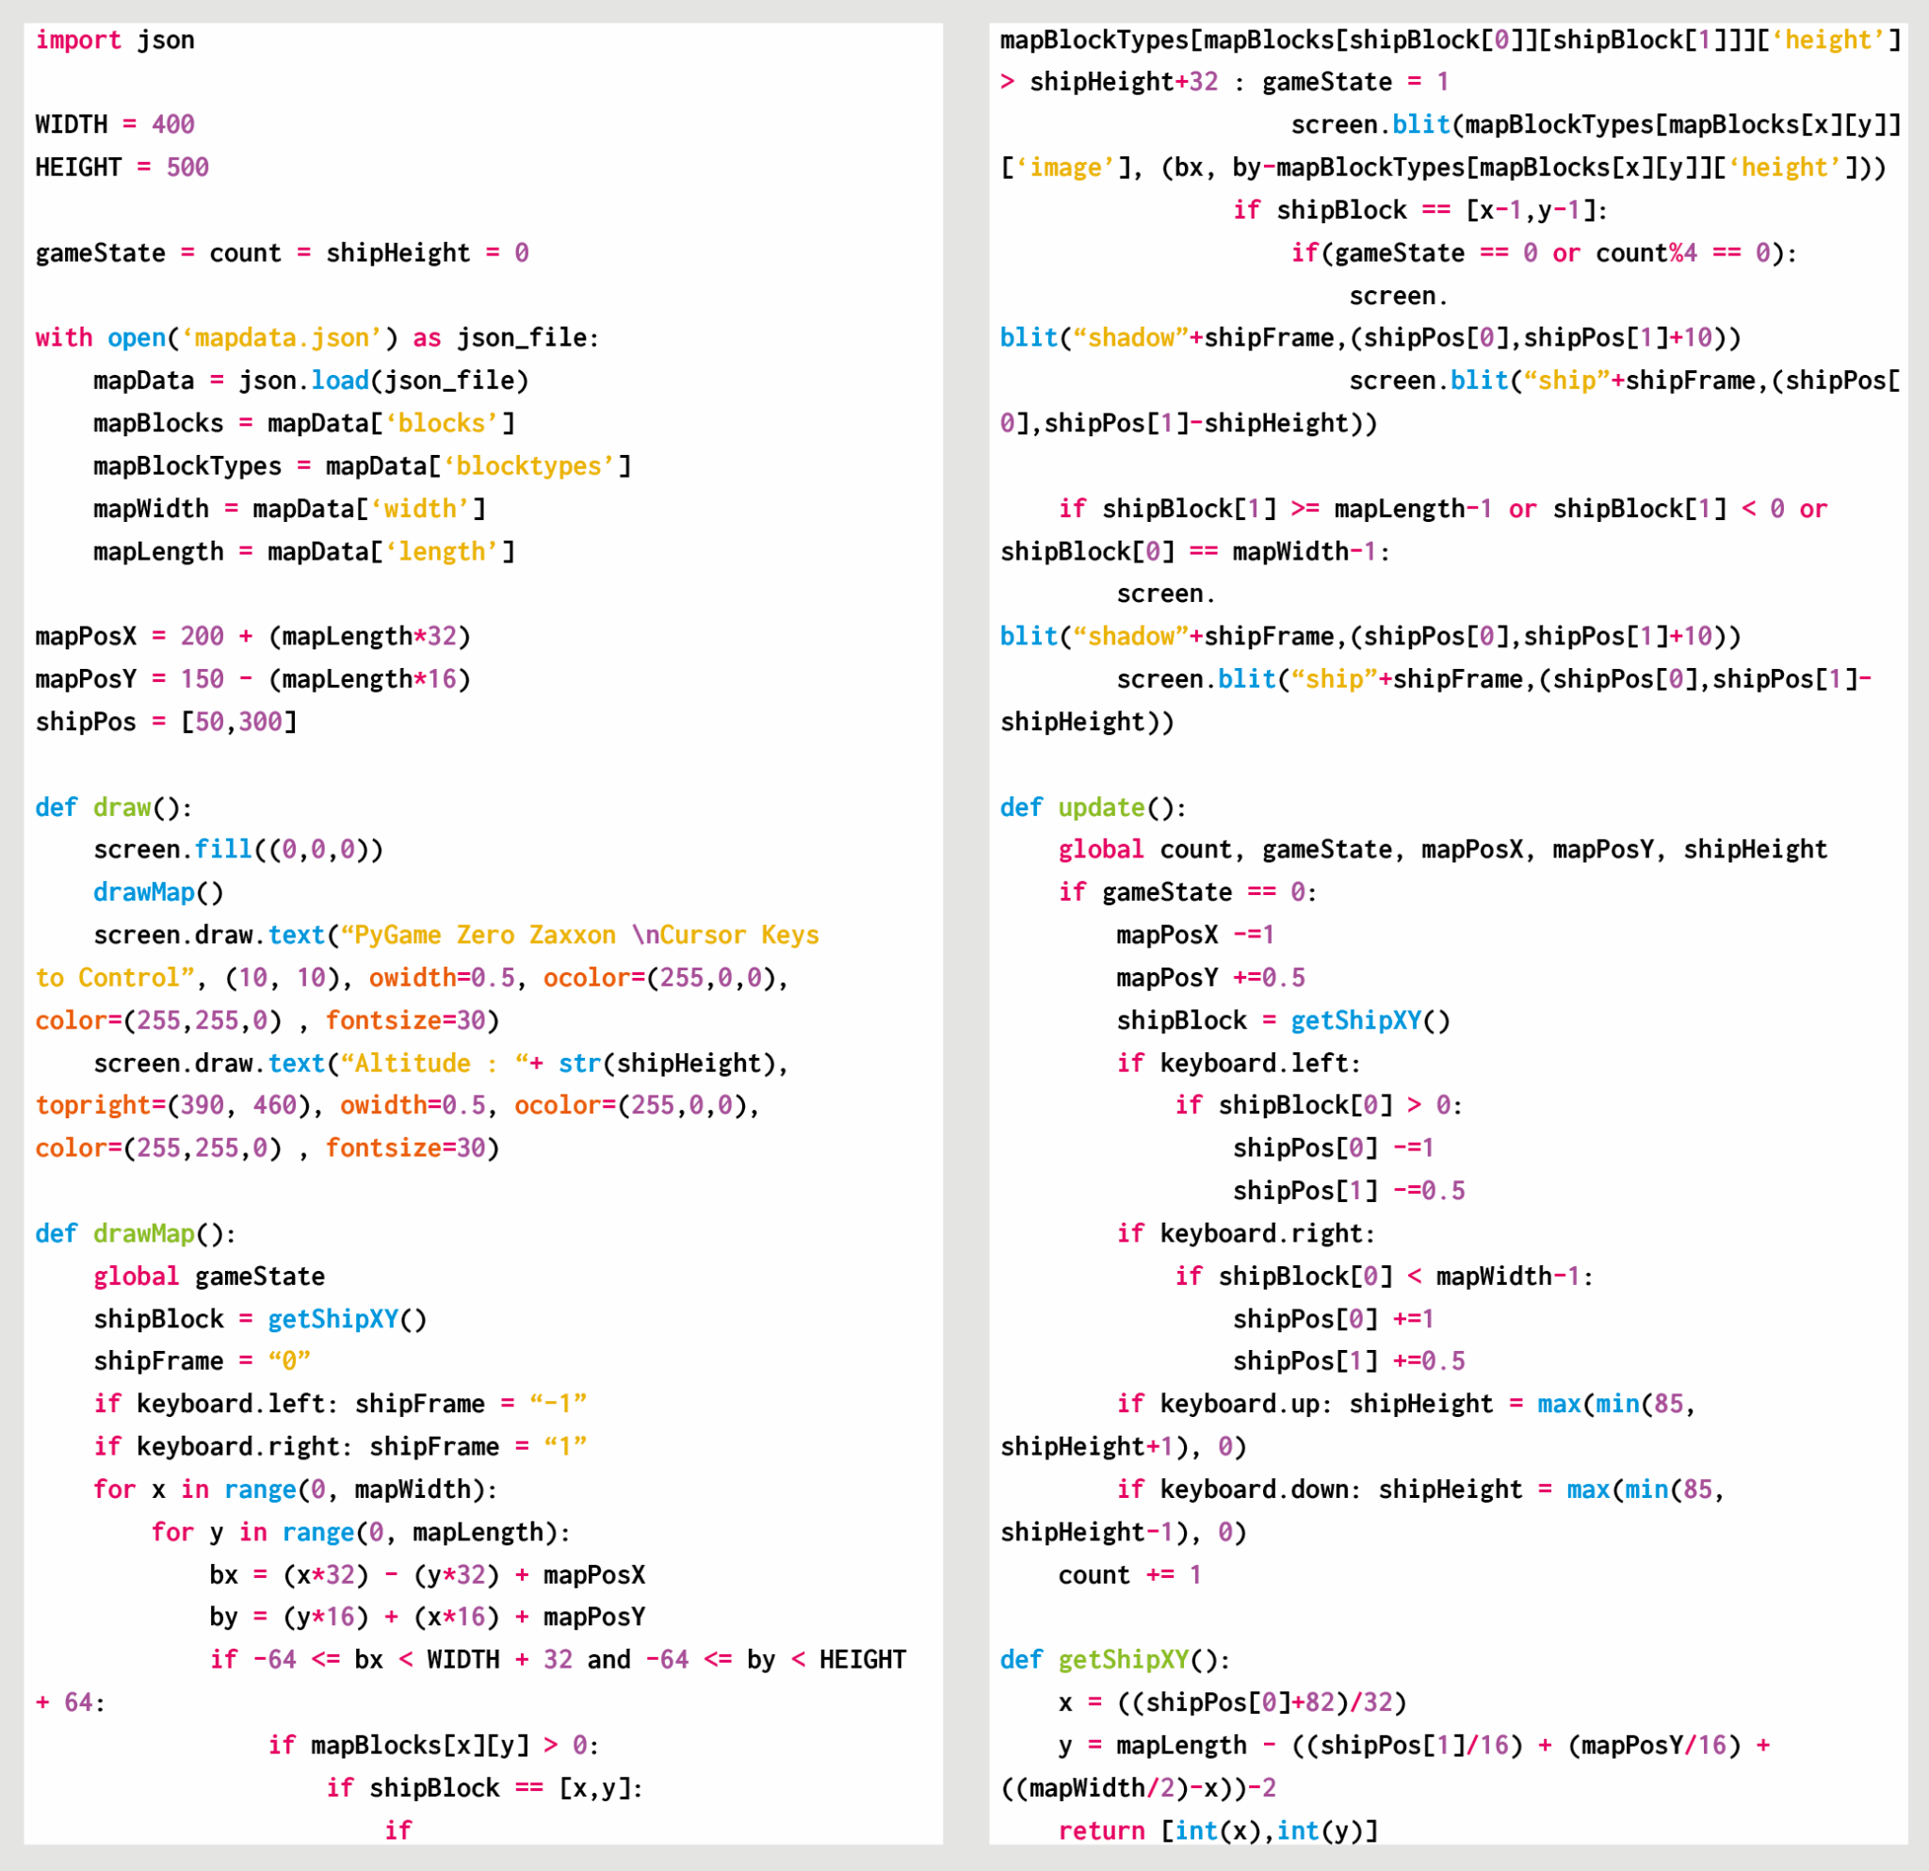Viewport: 1929px width, 1871px height.
Task: Click the 'if shipBlock[1] >= mapLength-1 or' line
Action: pos(1443,510)
